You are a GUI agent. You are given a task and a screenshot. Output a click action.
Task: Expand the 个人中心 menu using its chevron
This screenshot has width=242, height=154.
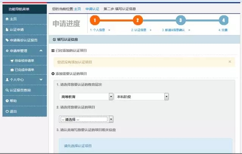[x=41, y=80]
